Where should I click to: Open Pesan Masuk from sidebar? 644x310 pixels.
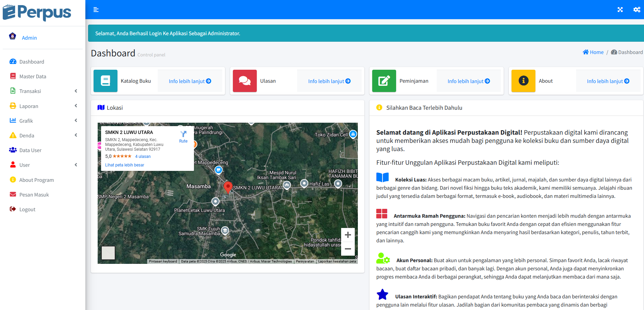click(34, 195)
